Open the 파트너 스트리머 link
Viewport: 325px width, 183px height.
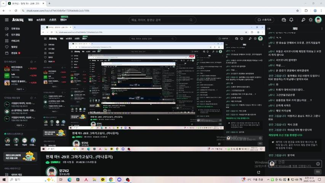[x=13, y=134]
